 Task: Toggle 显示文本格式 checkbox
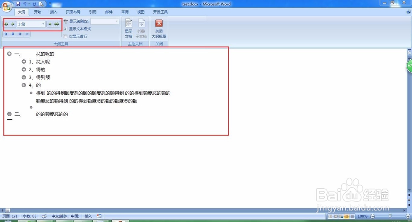coord(66,29)
